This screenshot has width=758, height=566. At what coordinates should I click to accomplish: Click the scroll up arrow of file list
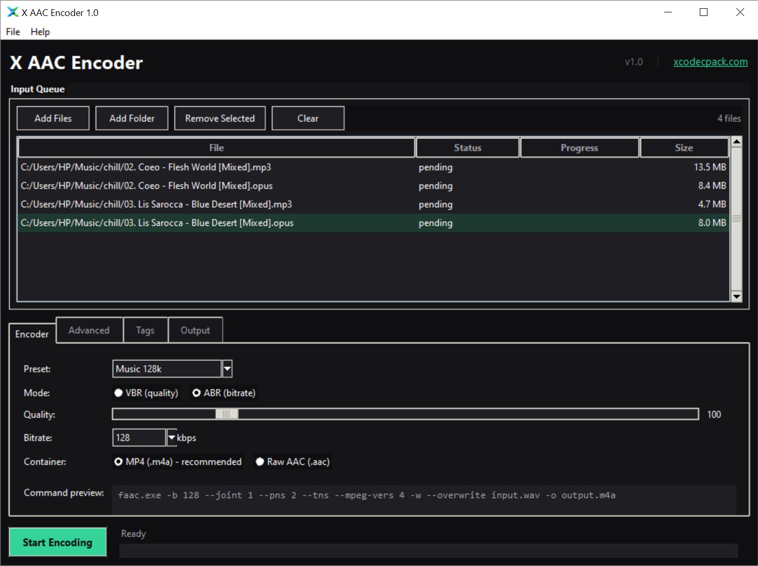point(736,142)
